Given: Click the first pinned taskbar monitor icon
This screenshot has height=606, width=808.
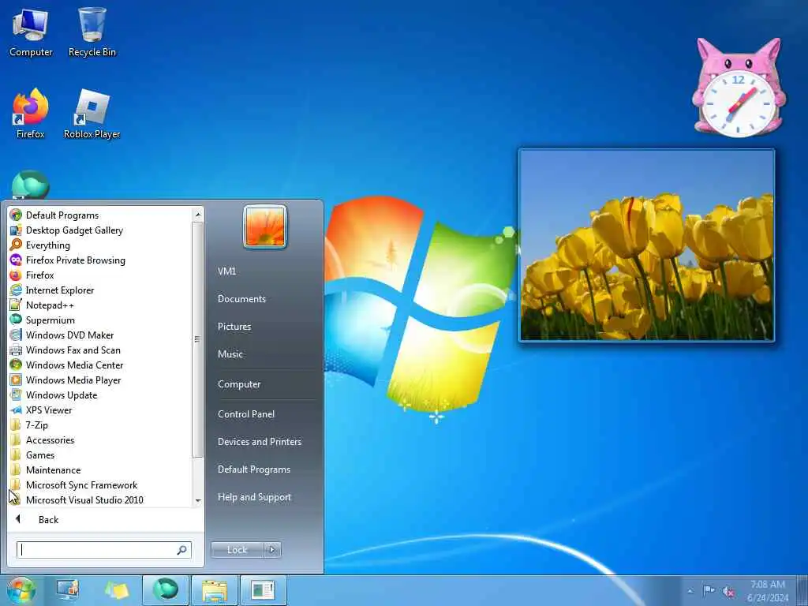Looking at the screenshot, I should click(x=68, y=590).
